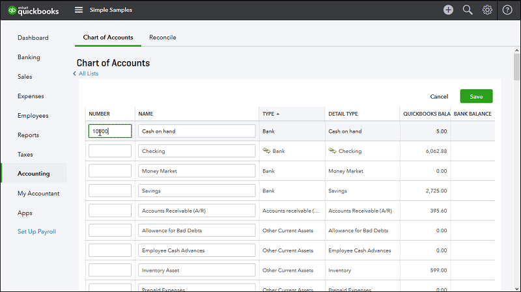
Task: Open the hamburger navigation menu
Action: (79, 10)
